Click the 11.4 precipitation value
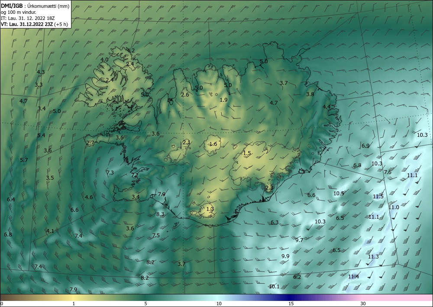Screen dimensions: 433x307 353,276
